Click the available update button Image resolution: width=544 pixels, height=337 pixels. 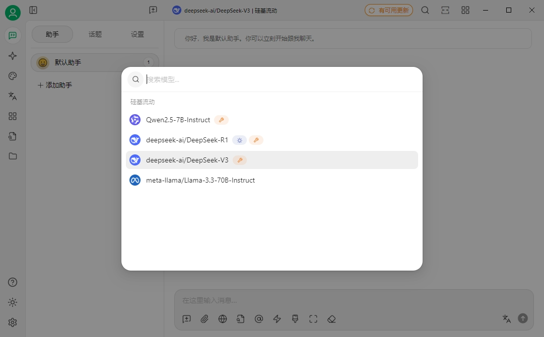pyautogui.click(x=388, y=10)
